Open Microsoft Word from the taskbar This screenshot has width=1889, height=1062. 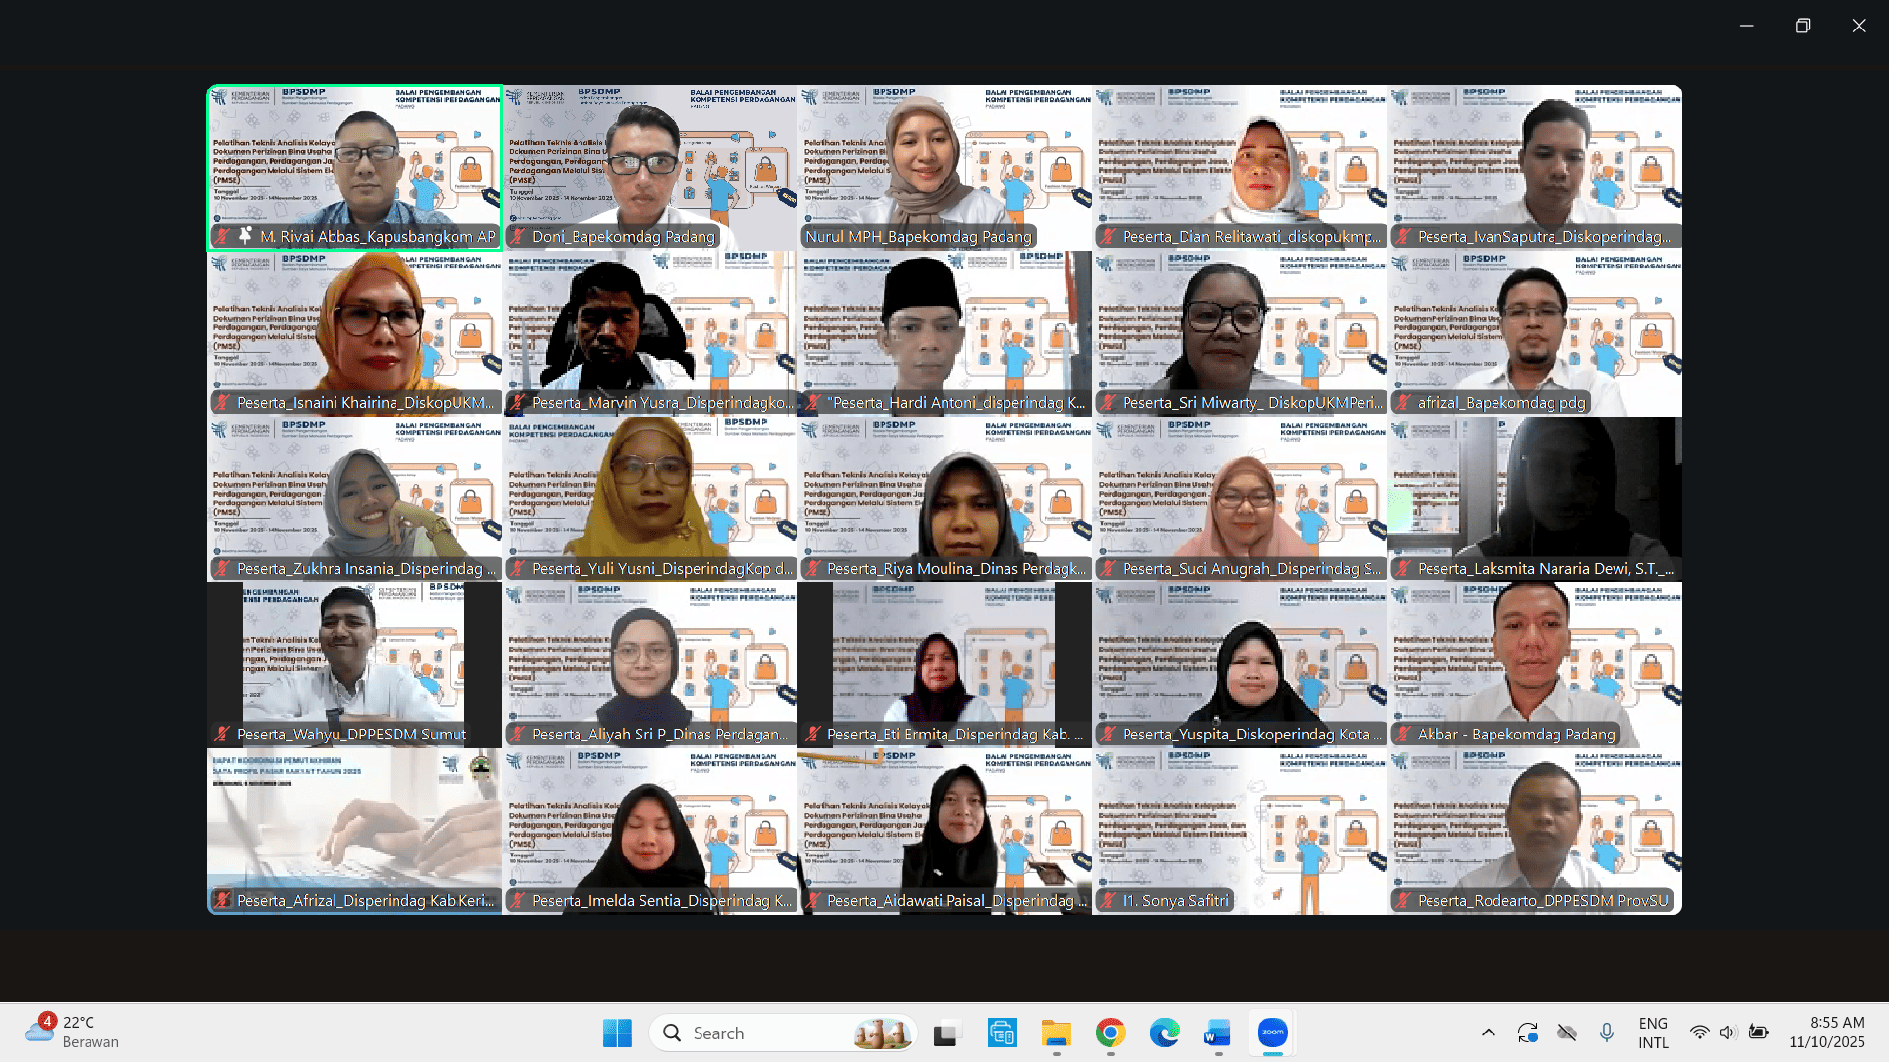(x=1218, y=1032)
